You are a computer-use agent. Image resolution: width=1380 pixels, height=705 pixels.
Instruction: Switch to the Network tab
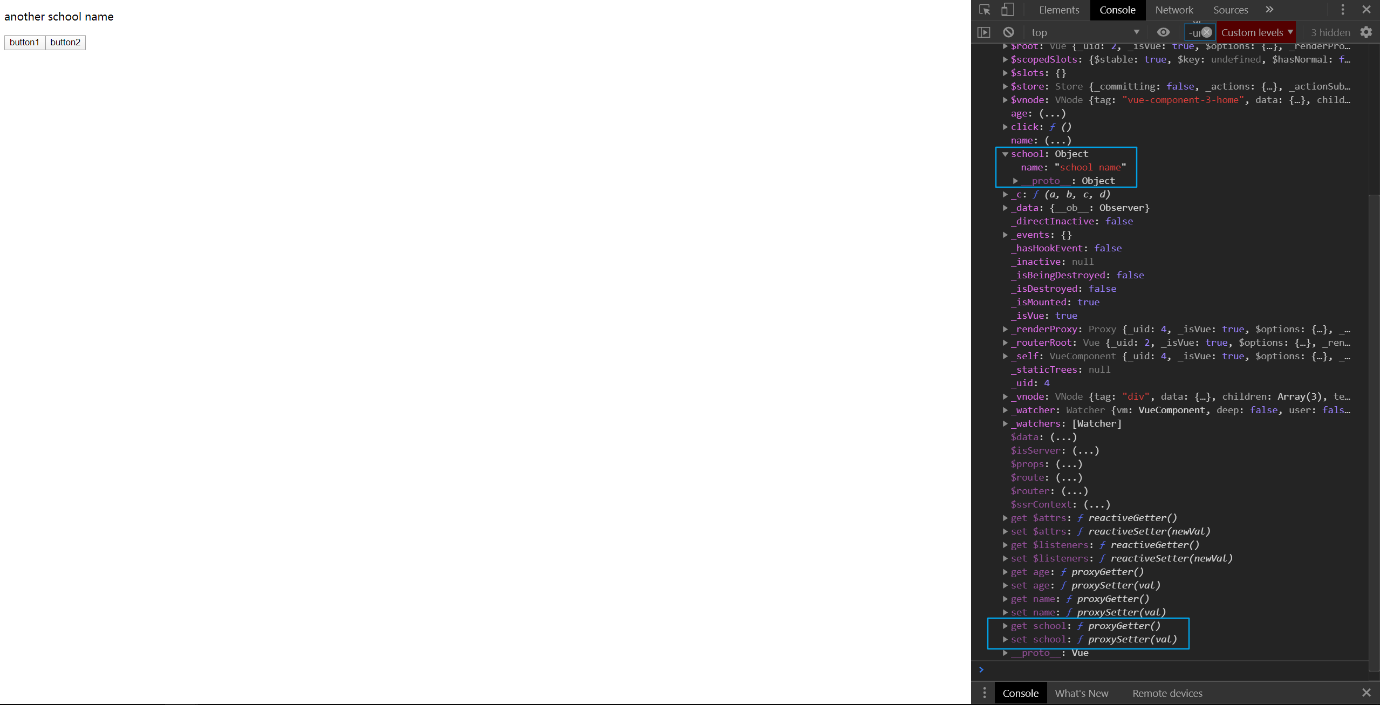[1174, 10]
